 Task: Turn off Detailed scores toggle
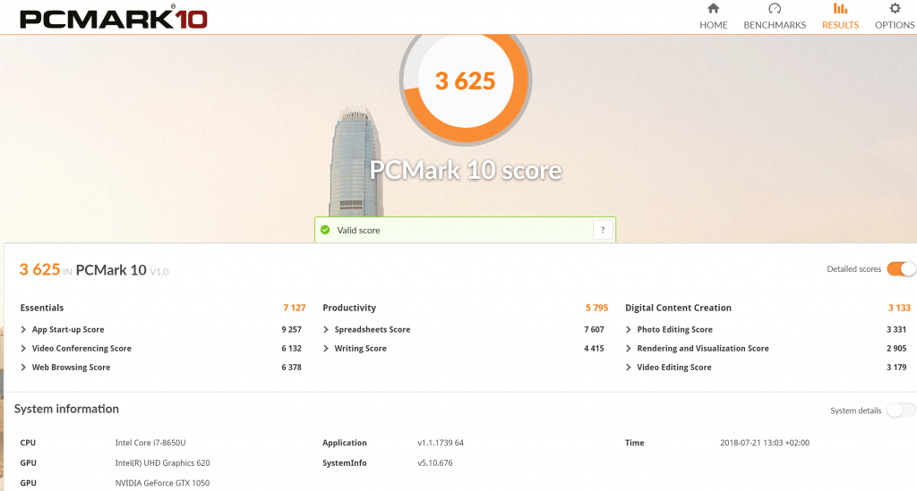point(901,269)
